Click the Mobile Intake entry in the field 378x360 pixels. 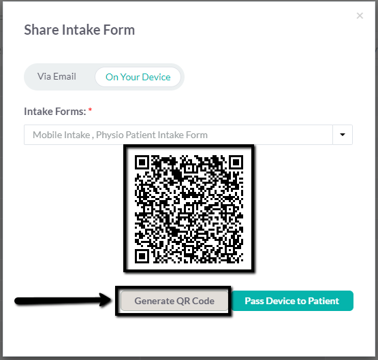(61, 135)
